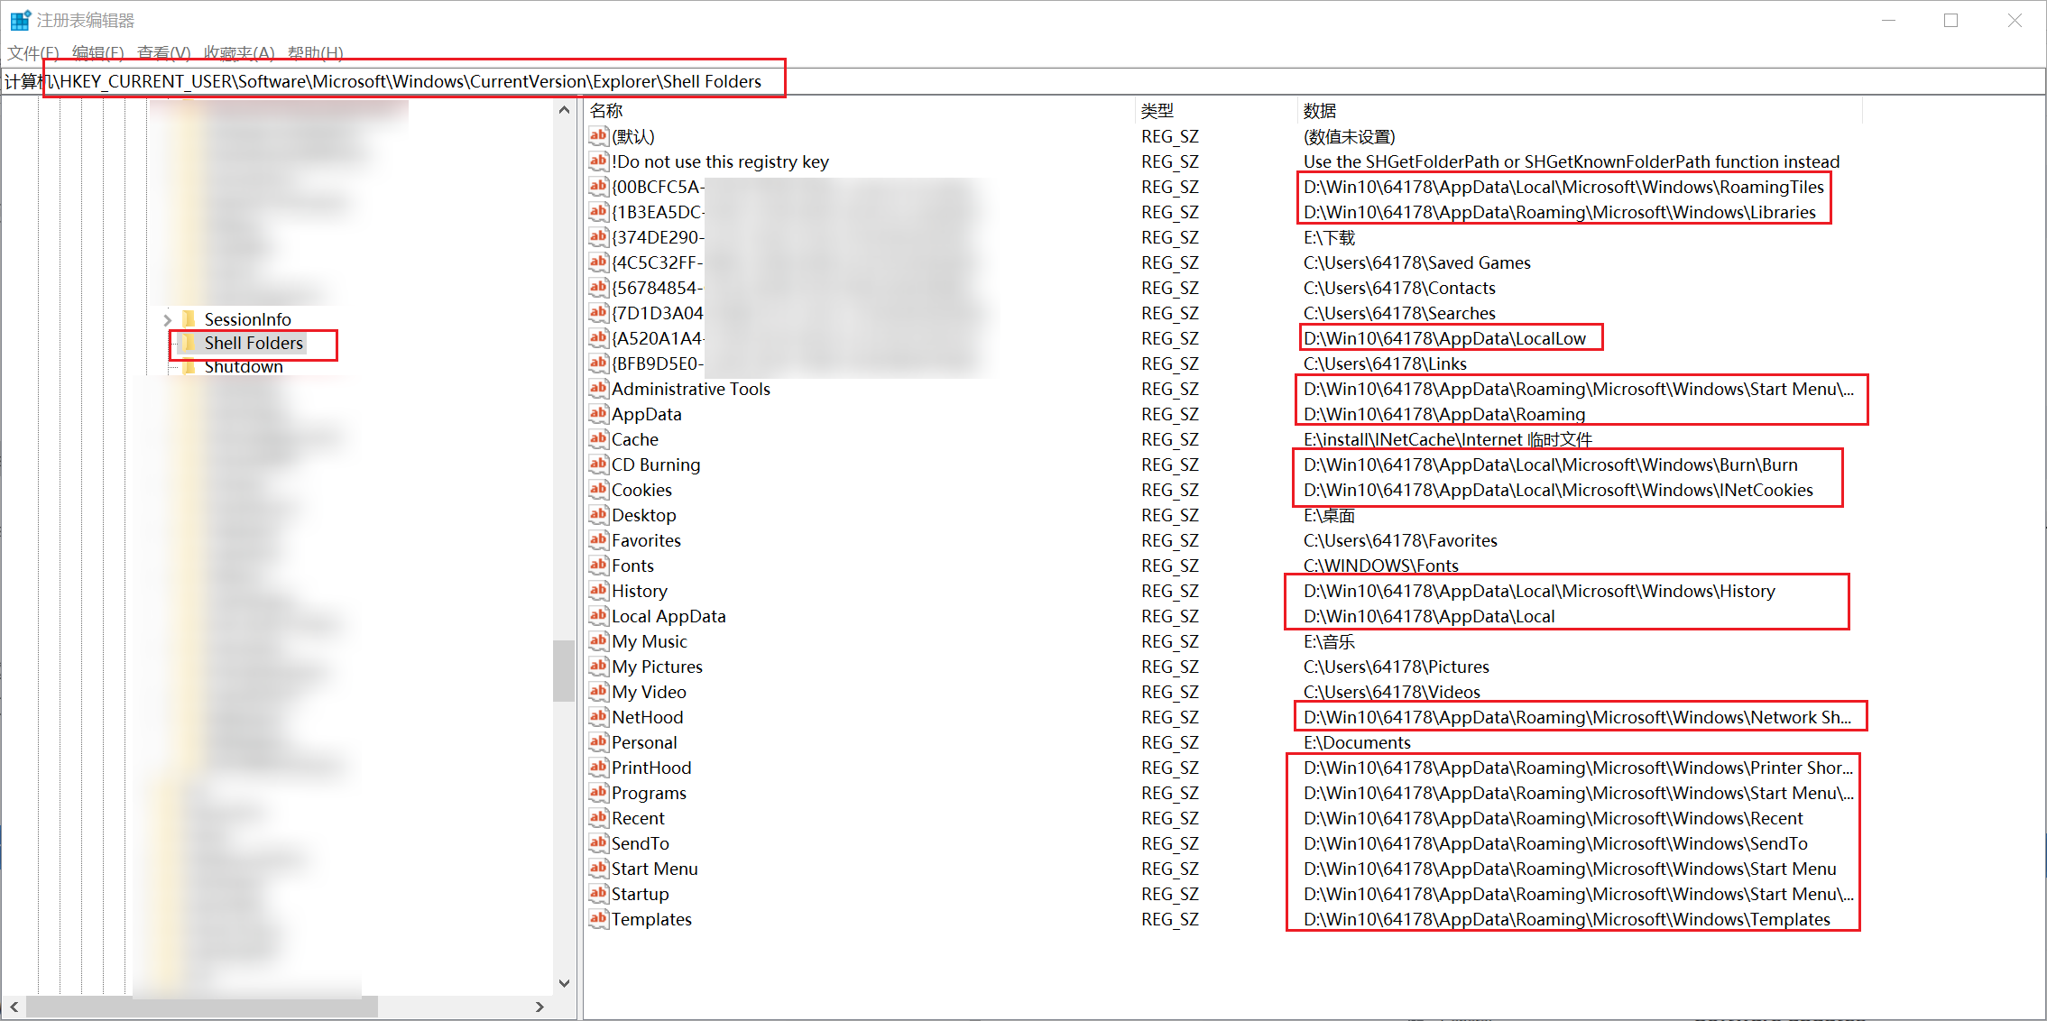This screenshot has height=1021, width=2047.
Task: Open the 收藏夹(A) menu
Action: (x=238, y=52)
